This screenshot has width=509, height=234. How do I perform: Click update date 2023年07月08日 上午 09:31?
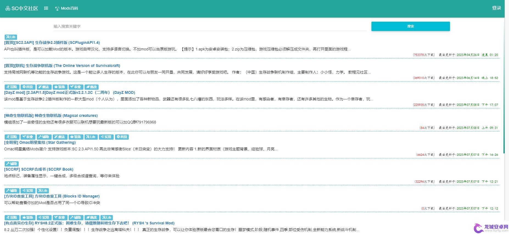(x=477, y=128)
